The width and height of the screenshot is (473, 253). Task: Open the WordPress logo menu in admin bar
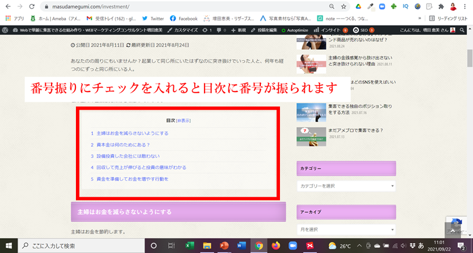pyautogui.click(x=5, y=30)
